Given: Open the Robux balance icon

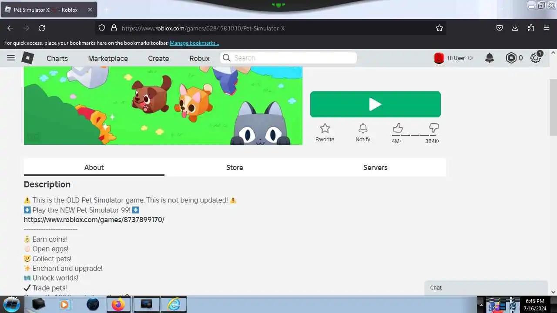Looking at the screenshot, I should [x=511, y=58].
